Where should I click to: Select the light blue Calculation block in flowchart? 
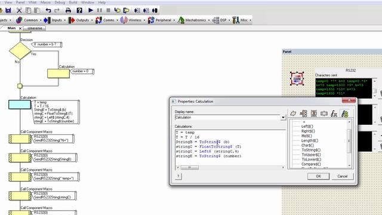tap(20, 105)
